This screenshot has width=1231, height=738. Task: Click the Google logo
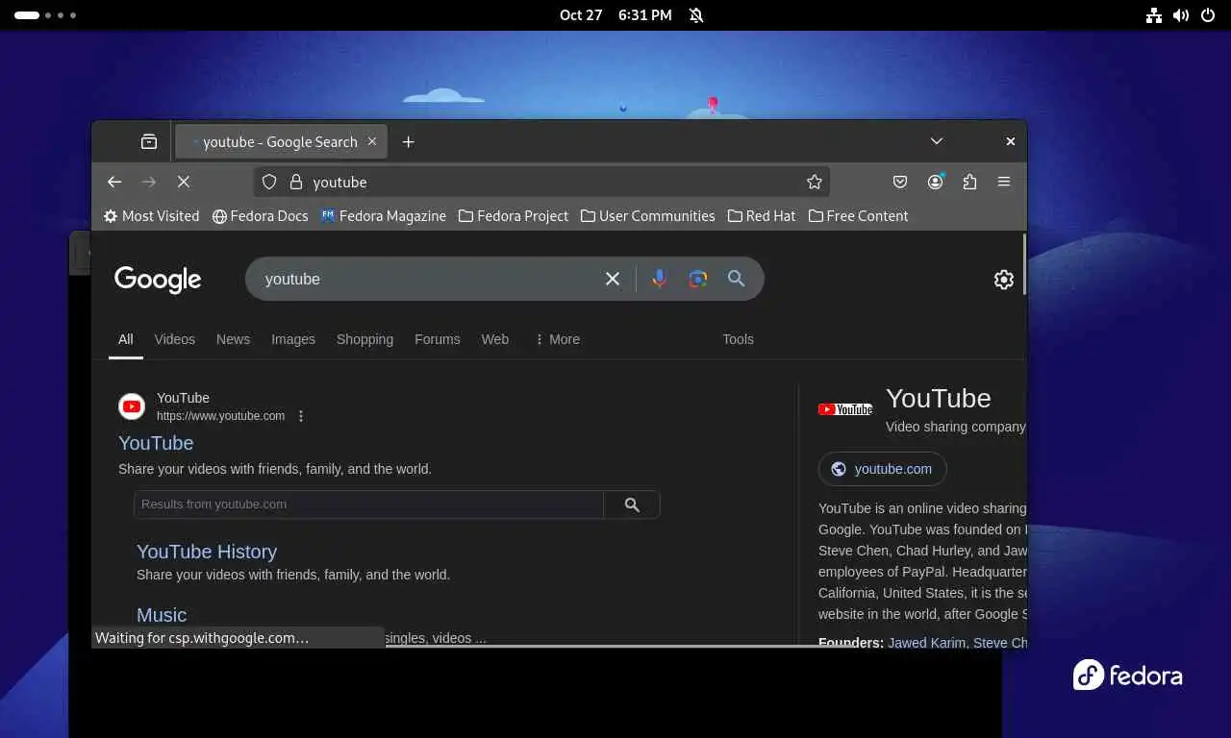(158, 279)
